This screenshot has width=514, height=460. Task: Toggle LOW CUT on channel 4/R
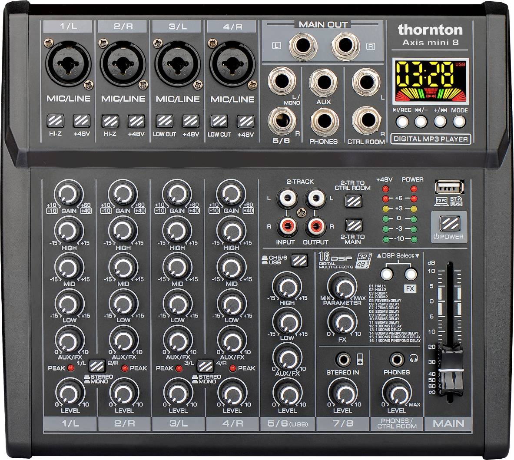coord(219,121)
